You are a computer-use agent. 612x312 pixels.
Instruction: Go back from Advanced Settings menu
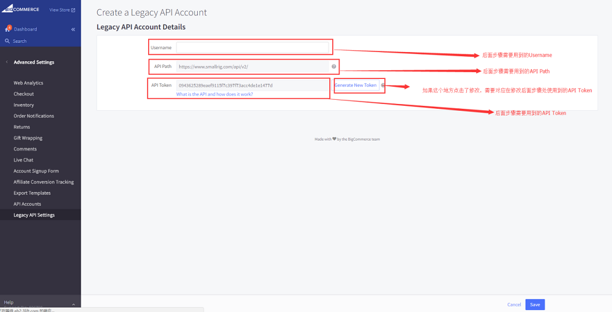(x=7, y=62)
